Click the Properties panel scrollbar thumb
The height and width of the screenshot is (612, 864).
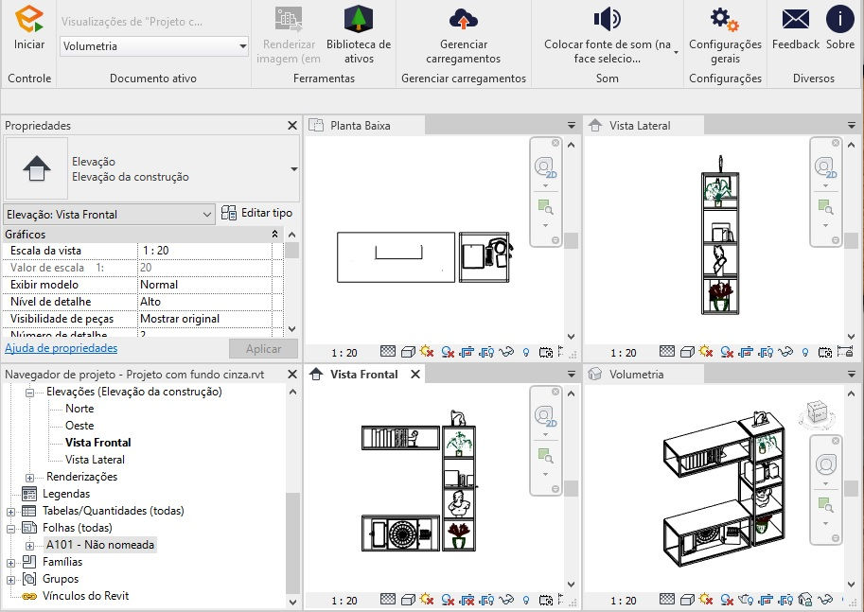click(292, 250)
